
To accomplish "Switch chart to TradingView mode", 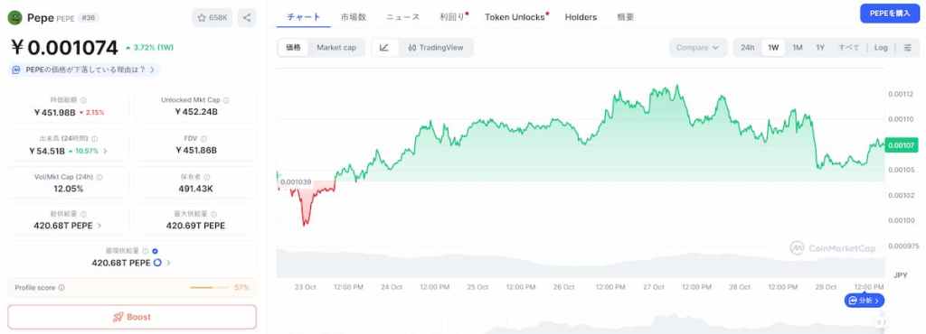I will pos(436,48).
